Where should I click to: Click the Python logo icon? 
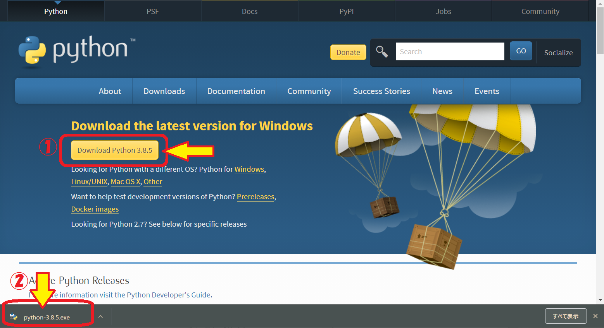33,51
